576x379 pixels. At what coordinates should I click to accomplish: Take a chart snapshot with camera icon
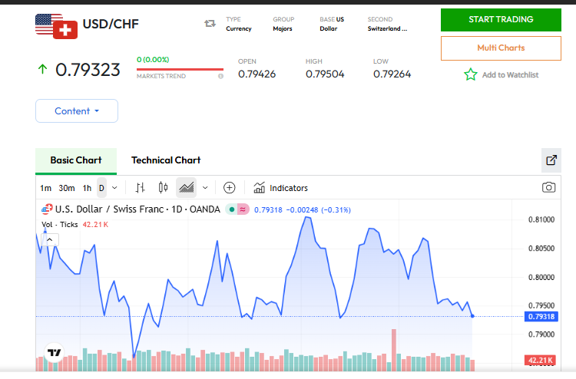pos(548,188)
